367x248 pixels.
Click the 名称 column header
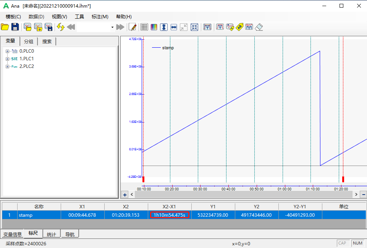39,206
